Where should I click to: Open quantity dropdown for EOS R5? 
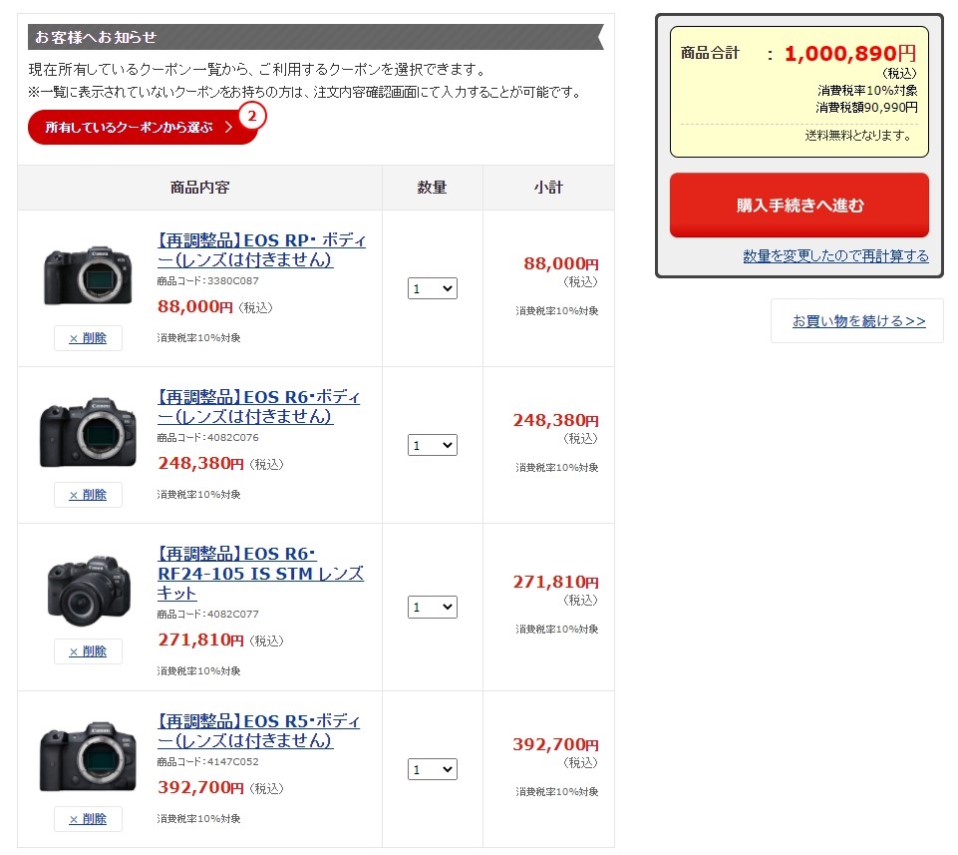pyautogui.click(x=432, y=769)
